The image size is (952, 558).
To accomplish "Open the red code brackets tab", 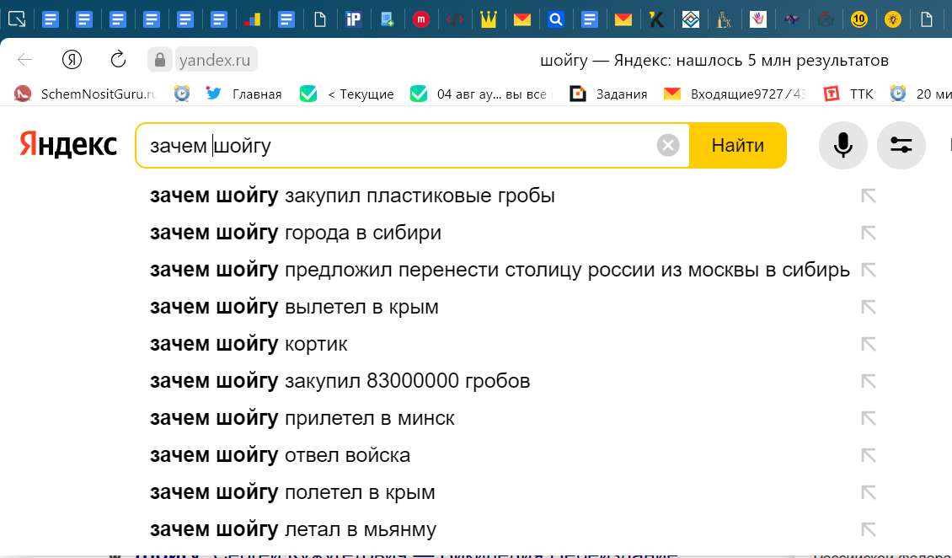I will tap(454, 19).
